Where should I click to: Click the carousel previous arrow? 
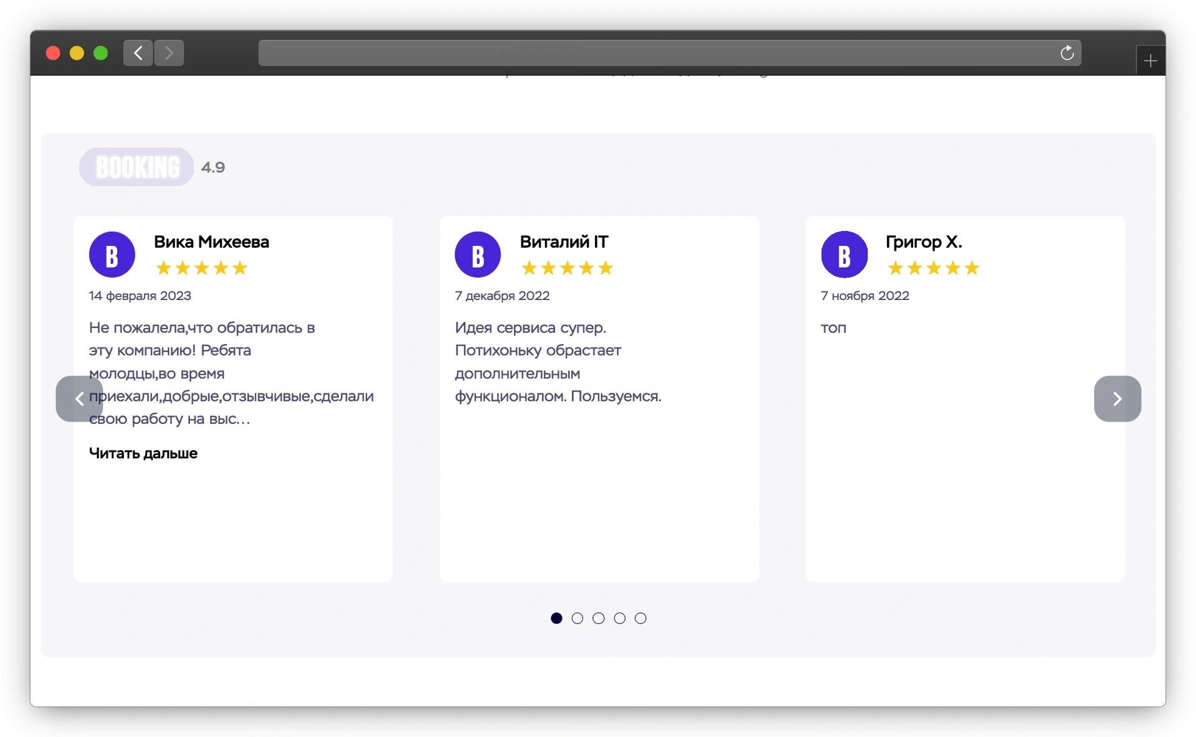click(x=79, y=399)
